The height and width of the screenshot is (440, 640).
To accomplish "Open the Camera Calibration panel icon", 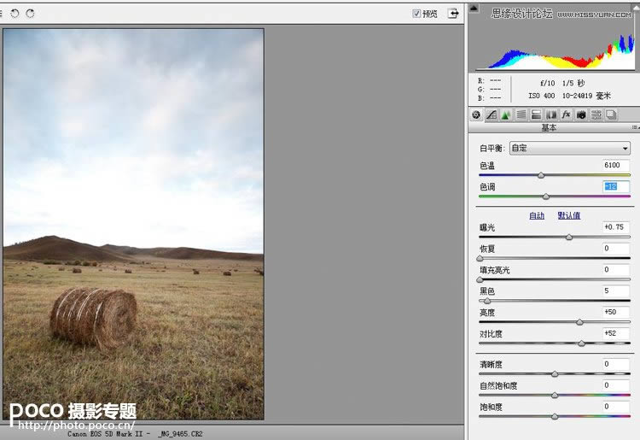I will (580, 114).
